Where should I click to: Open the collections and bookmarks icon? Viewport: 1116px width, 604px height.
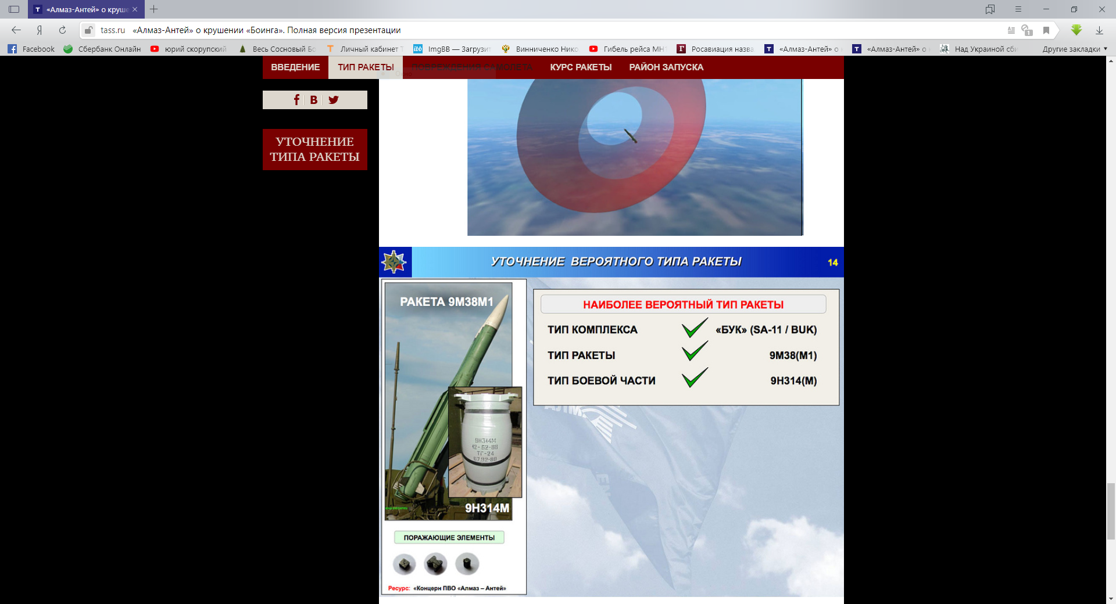[x=990, y=9]
